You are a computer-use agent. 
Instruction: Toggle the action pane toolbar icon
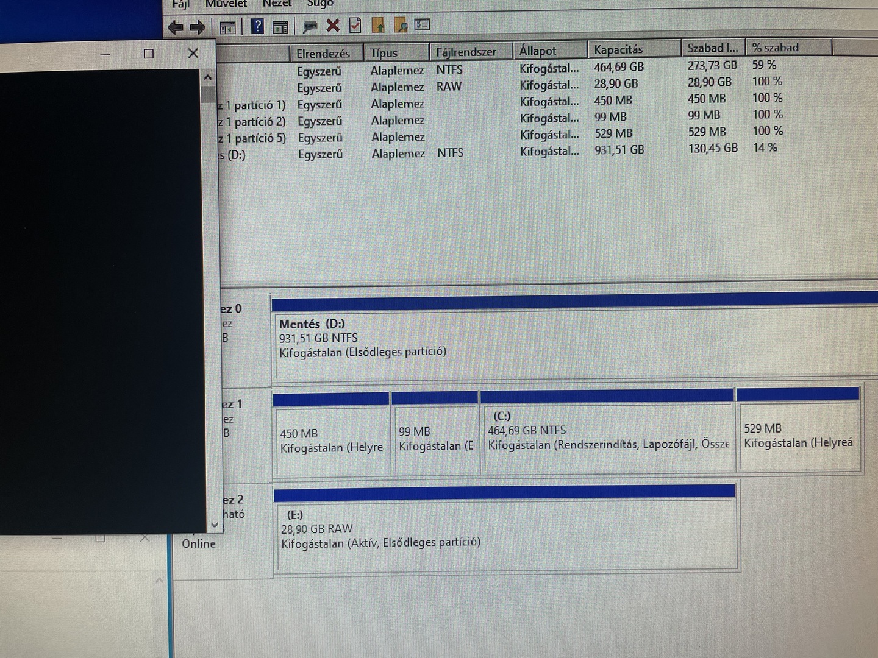280,27
